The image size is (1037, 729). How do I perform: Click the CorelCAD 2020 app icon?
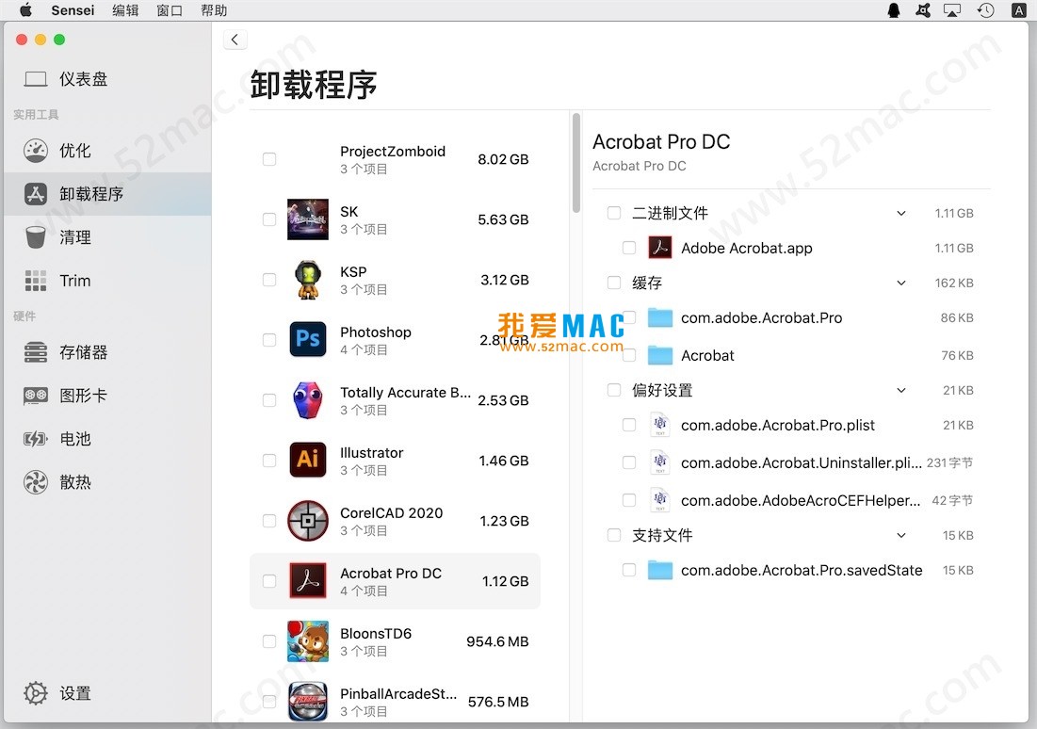[308, 521]
